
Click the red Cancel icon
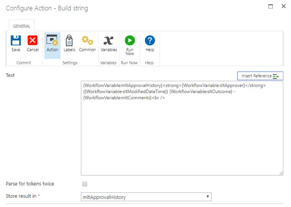coord(32,40)
